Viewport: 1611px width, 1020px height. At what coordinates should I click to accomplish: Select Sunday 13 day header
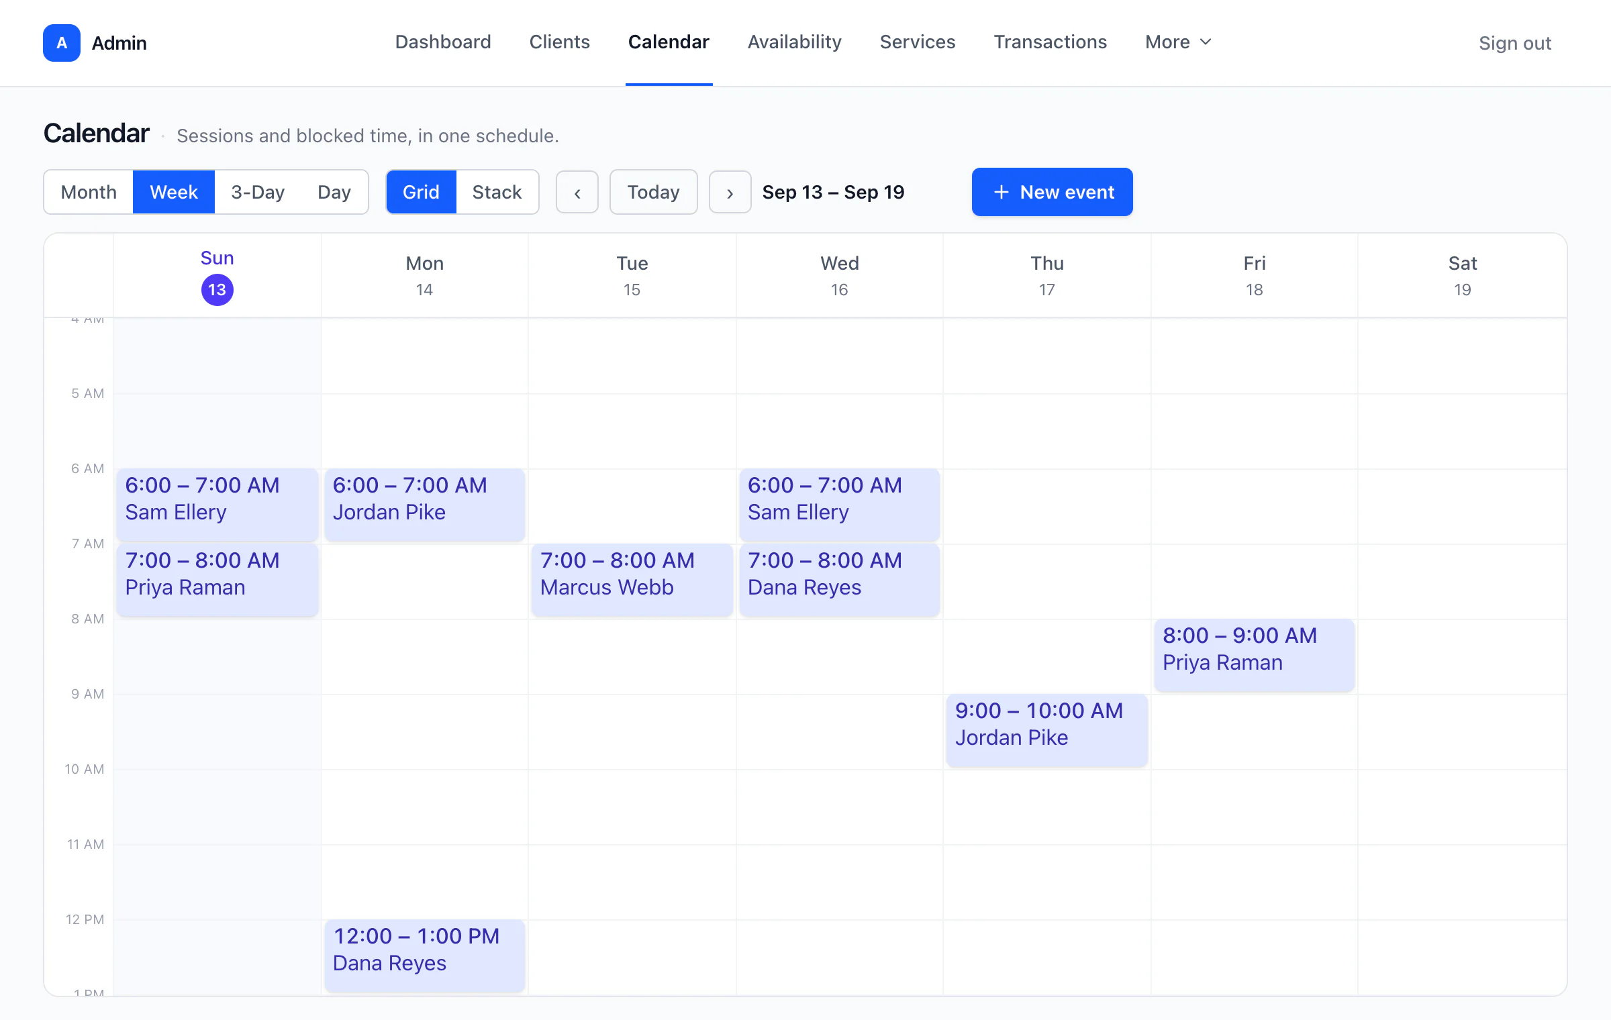[x=217, y=276]
